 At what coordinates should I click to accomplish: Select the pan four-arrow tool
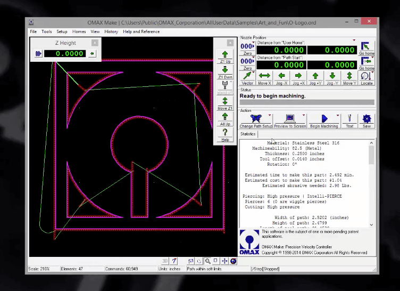pyautogui.click(x=224, y=261)
